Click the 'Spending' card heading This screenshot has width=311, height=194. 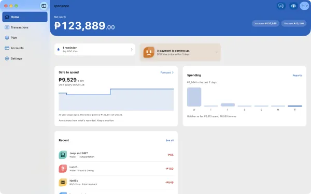[x=194, y=75]
